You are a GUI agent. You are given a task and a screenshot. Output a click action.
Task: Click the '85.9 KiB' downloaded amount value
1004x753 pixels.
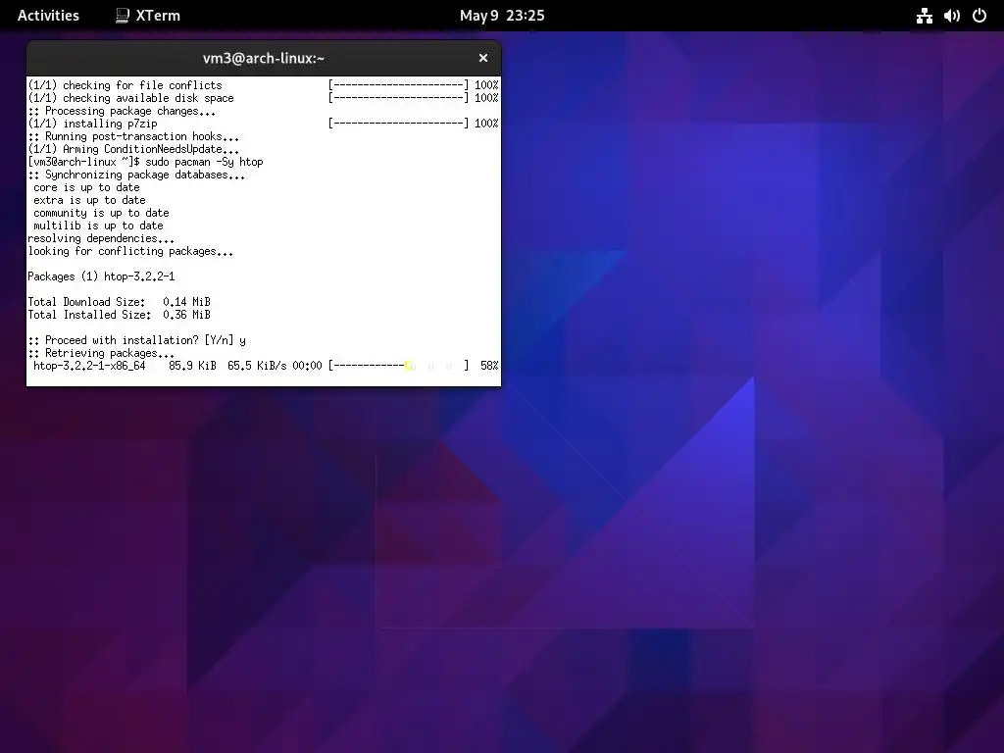[x=193, y=366]
